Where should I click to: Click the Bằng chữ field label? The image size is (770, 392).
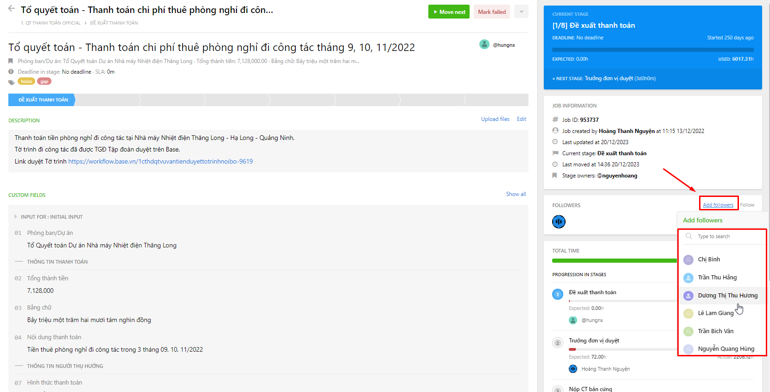pos(39,308)
